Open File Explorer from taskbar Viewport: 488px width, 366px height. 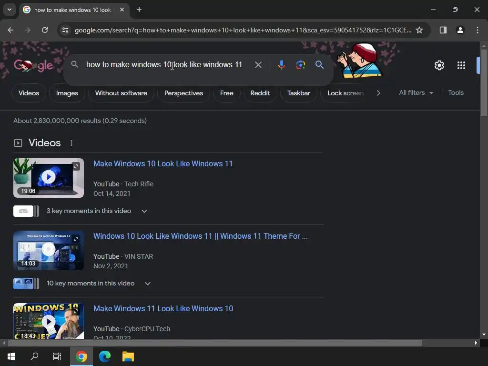128,356
